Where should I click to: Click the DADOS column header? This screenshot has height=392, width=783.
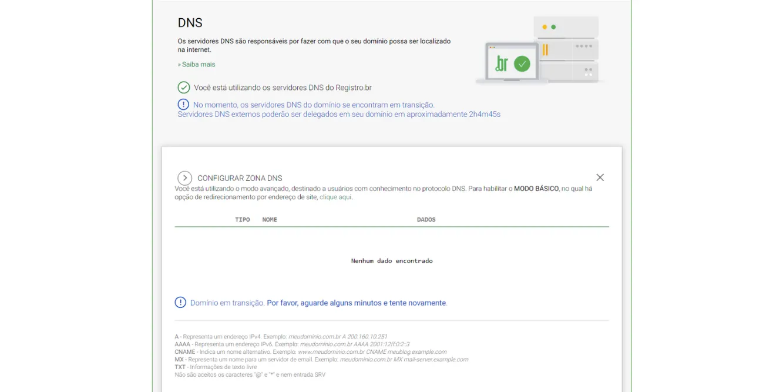pos(426,220)
